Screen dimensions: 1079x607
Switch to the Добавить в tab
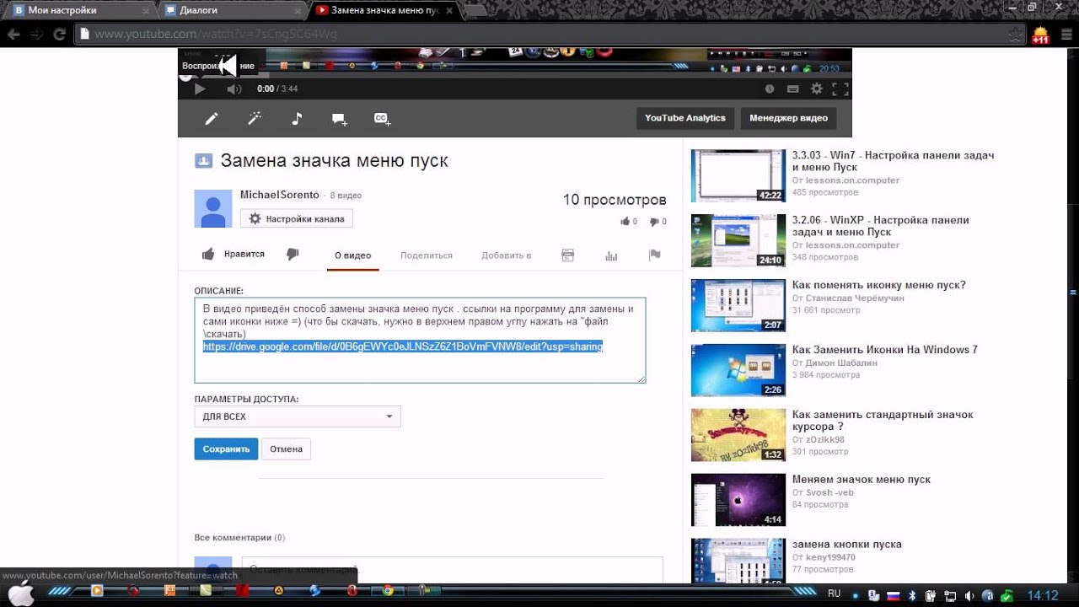click(506, 255)
